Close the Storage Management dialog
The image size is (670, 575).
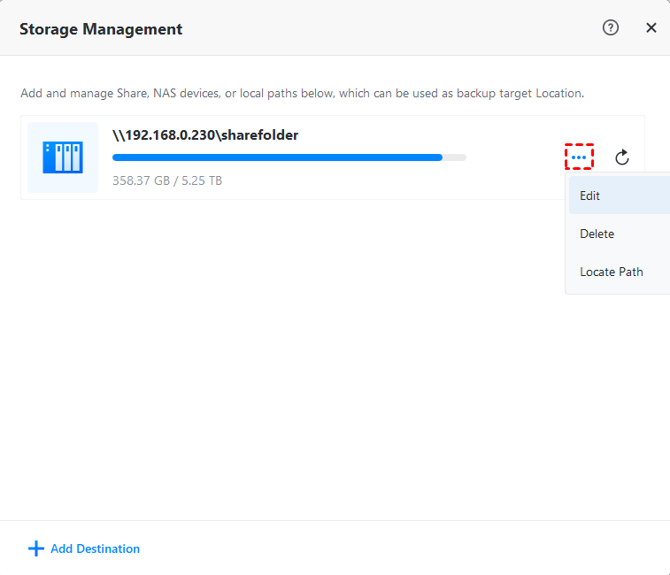(651, 27)
